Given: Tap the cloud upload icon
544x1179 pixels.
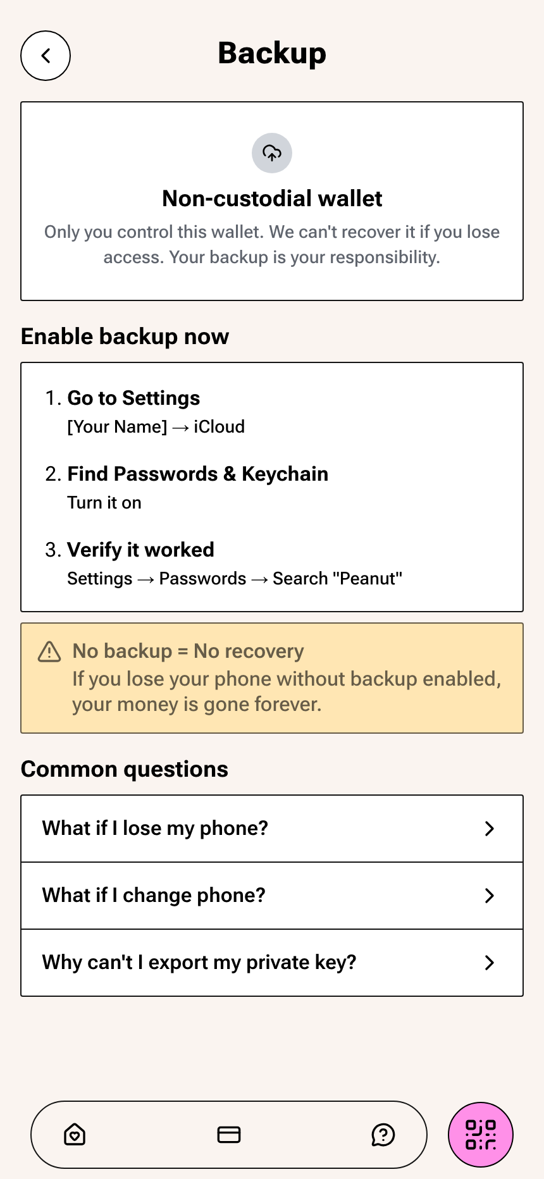Looking at the screenshot, I should (x=272, y=153).
